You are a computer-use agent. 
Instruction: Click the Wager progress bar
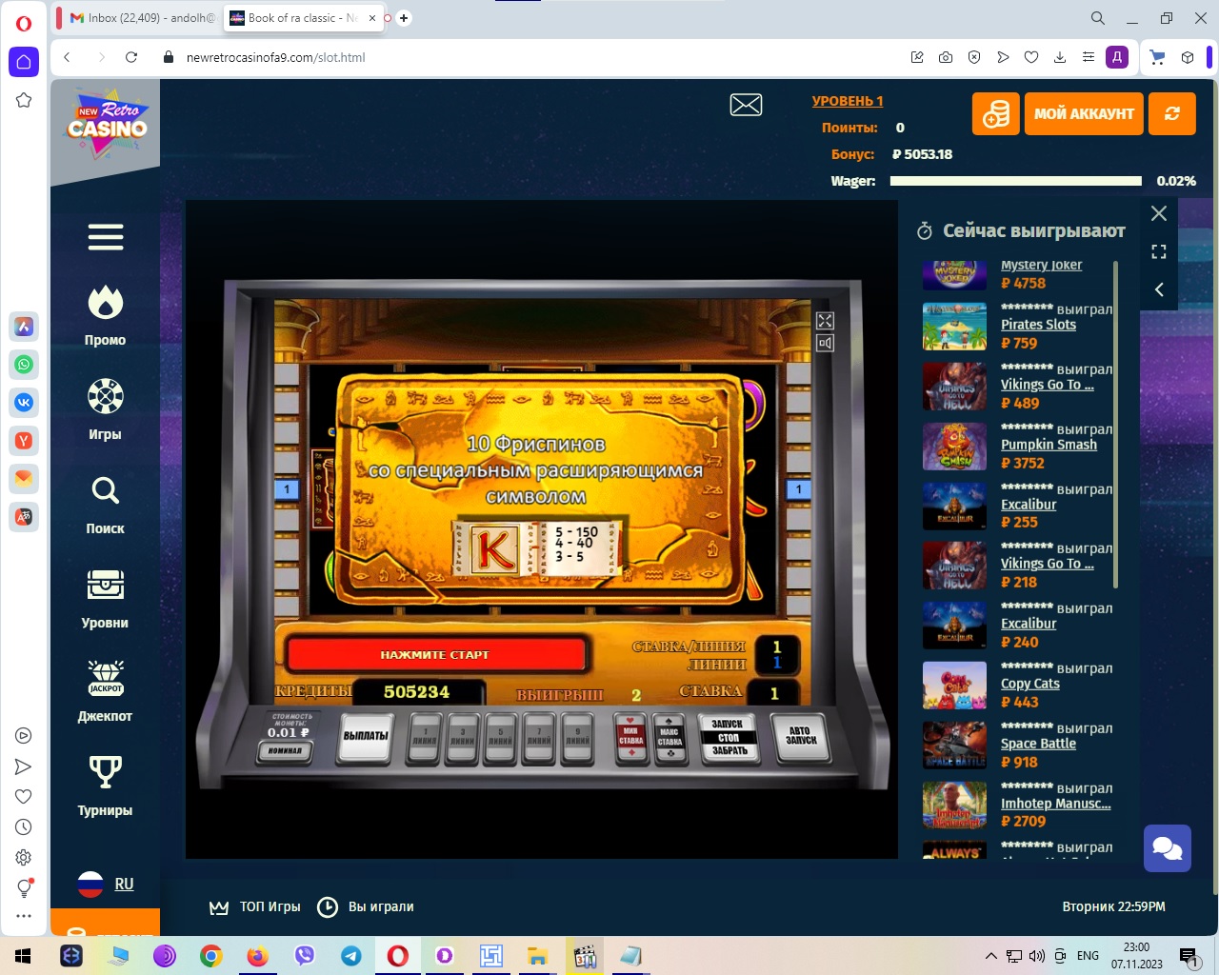pos(1015,181)
